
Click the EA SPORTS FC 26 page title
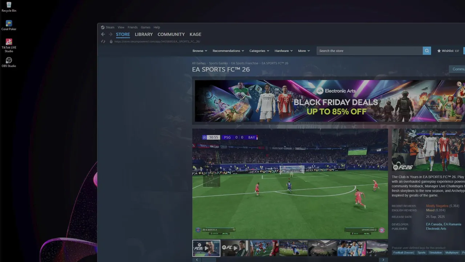(x=221, y=70)
